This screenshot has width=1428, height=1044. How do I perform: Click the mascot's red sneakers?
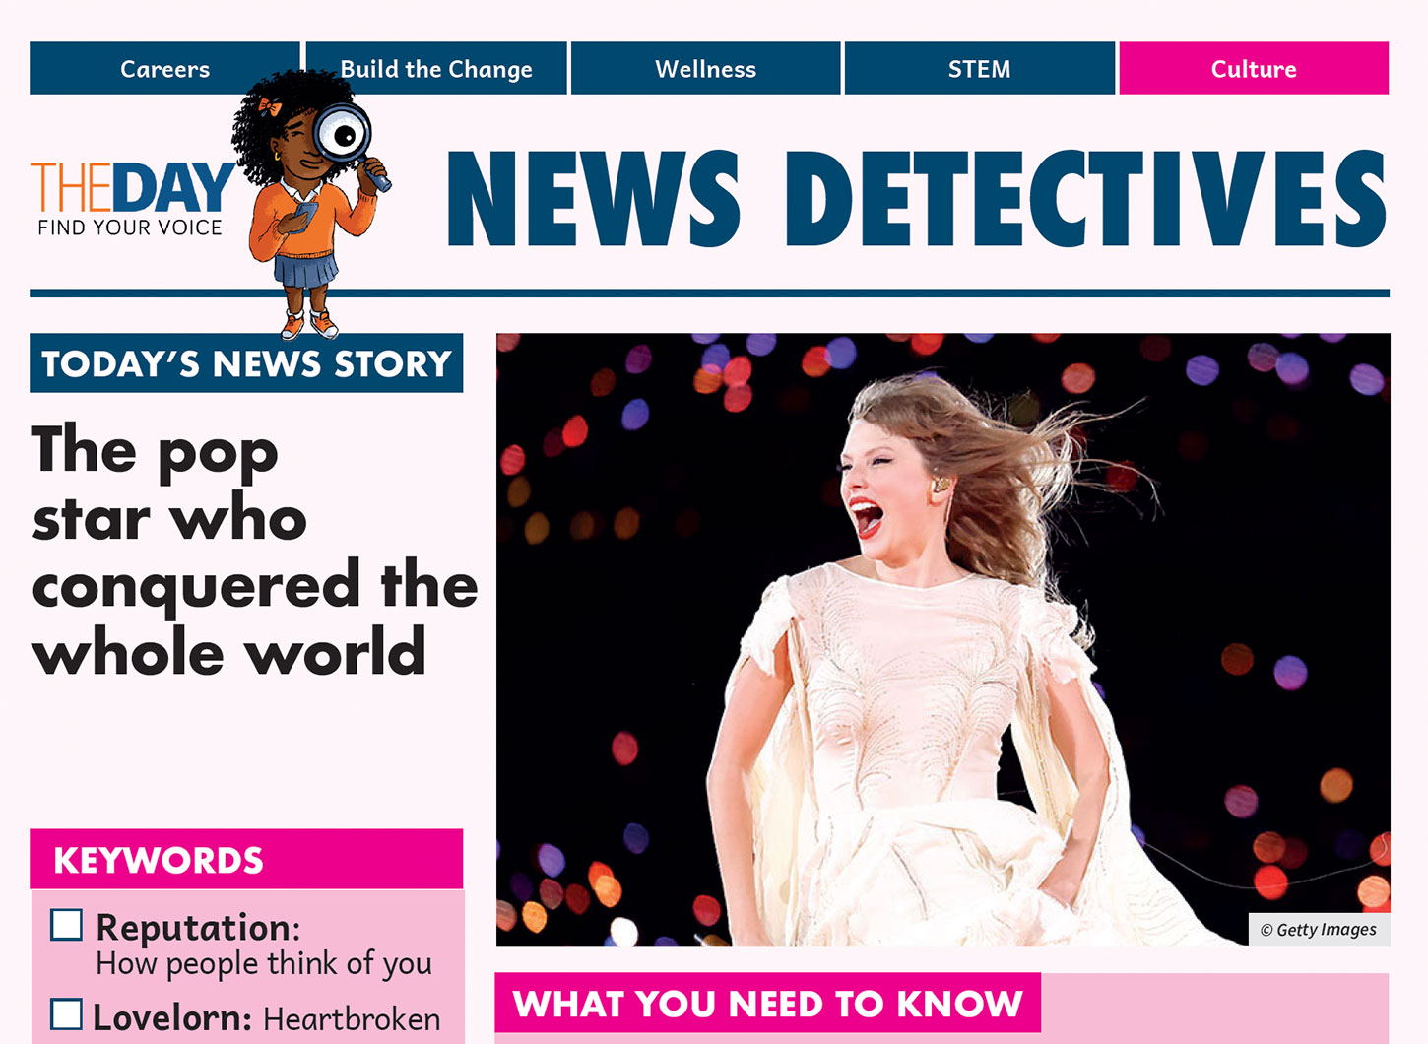coord(307,323)
